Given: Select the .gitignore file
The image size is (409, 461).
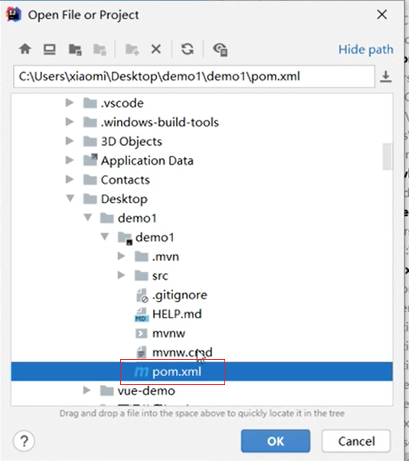Looking at the screenshot, I should coord(171,295).
